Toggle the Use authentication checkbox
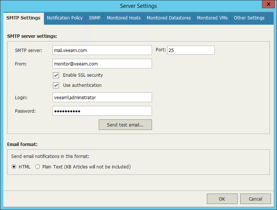277x210 pixels. tap(56, 85)
